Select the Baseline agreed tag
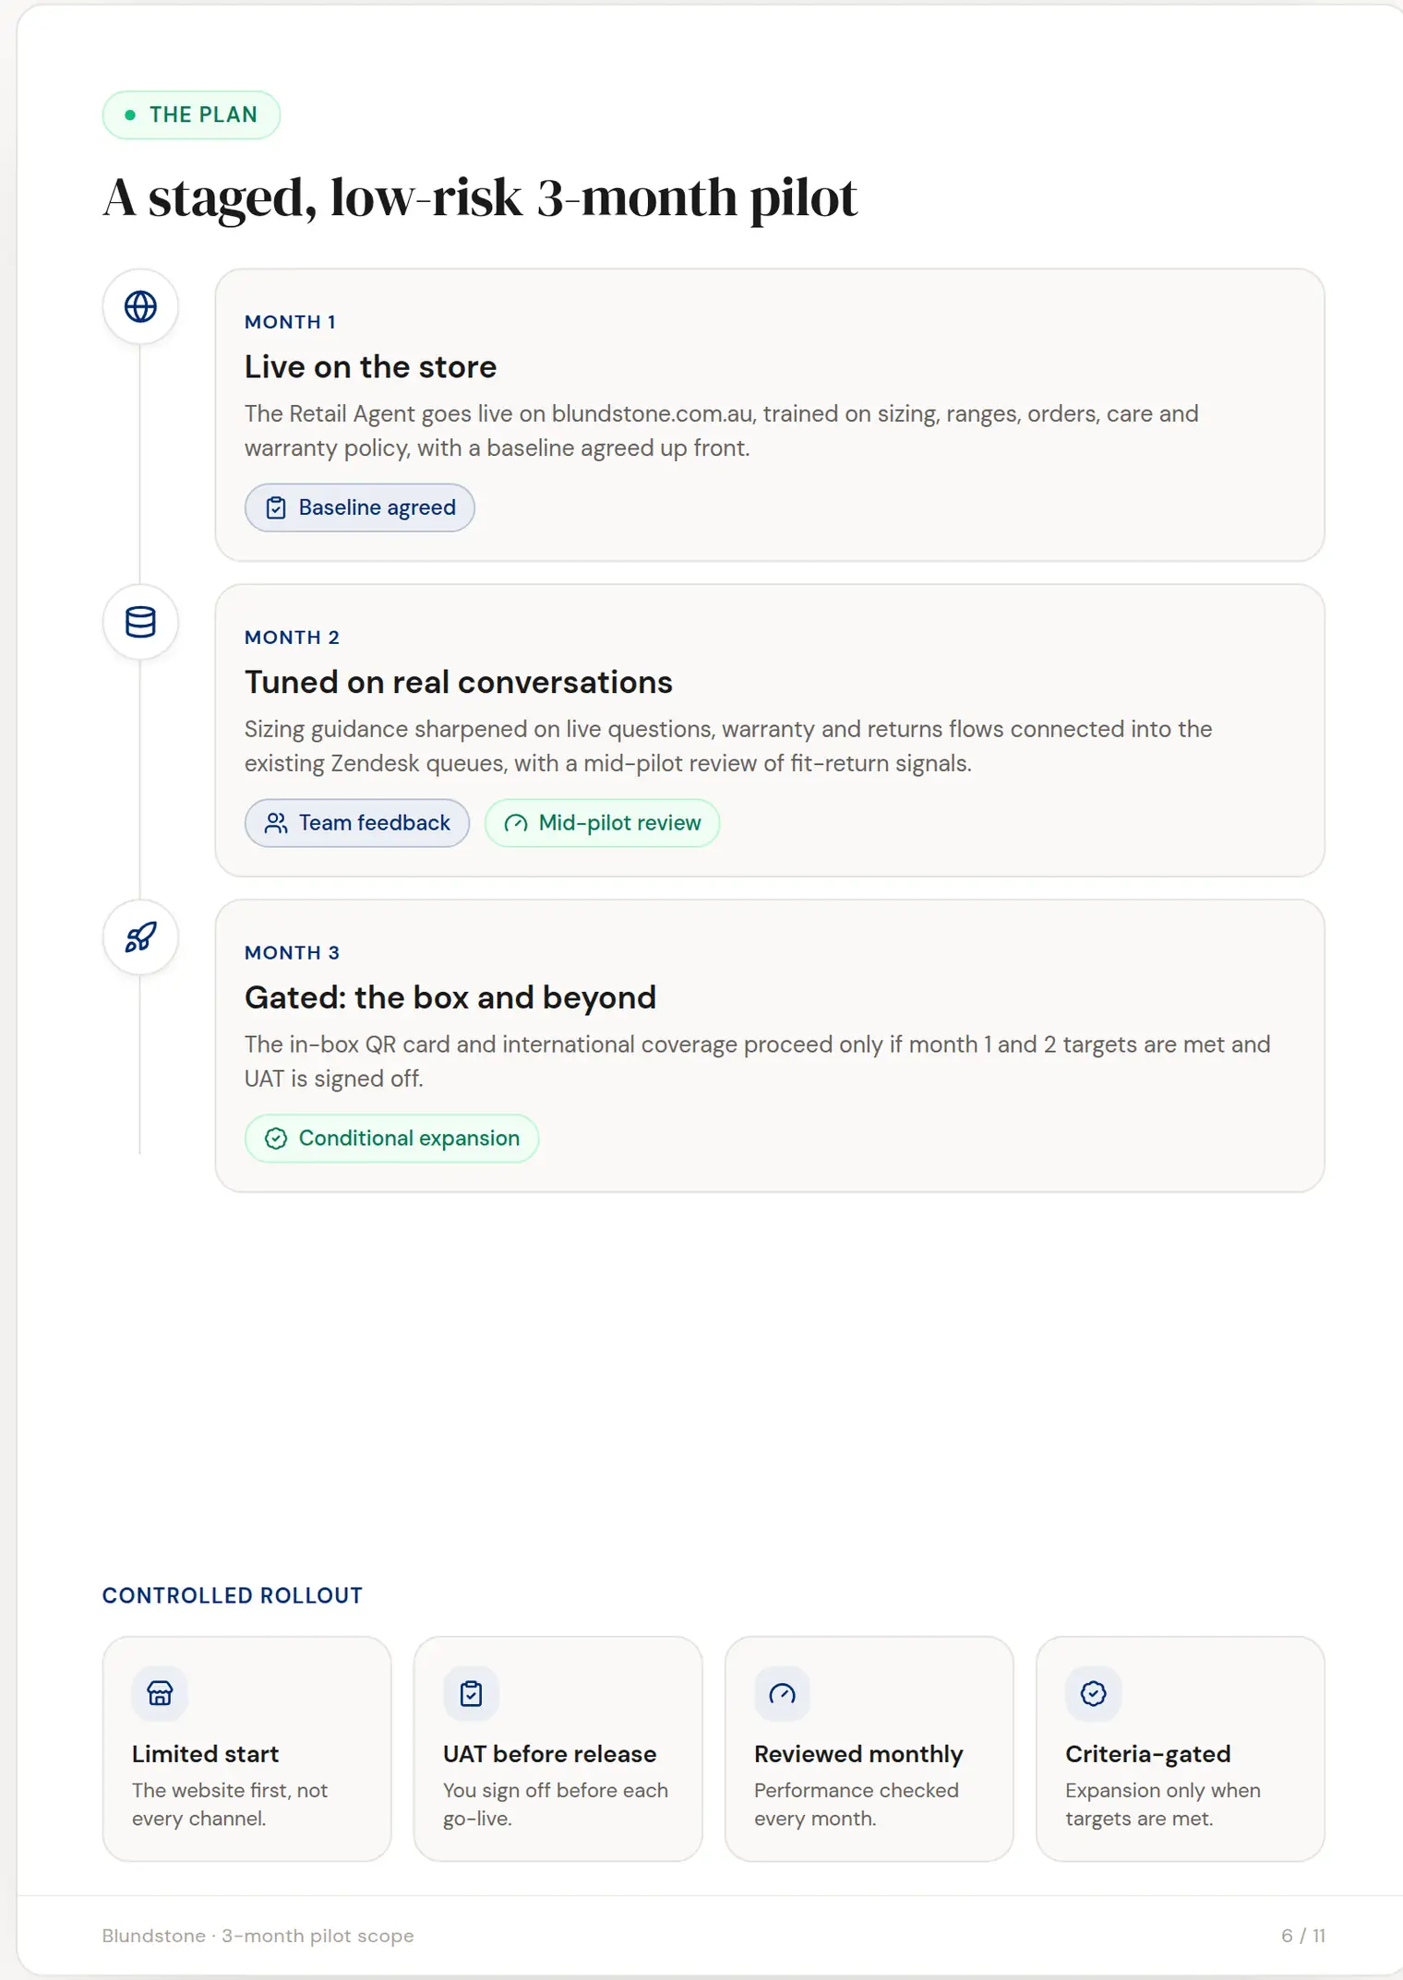This screenshot has height=1980, width=1403. click(360, 507)
